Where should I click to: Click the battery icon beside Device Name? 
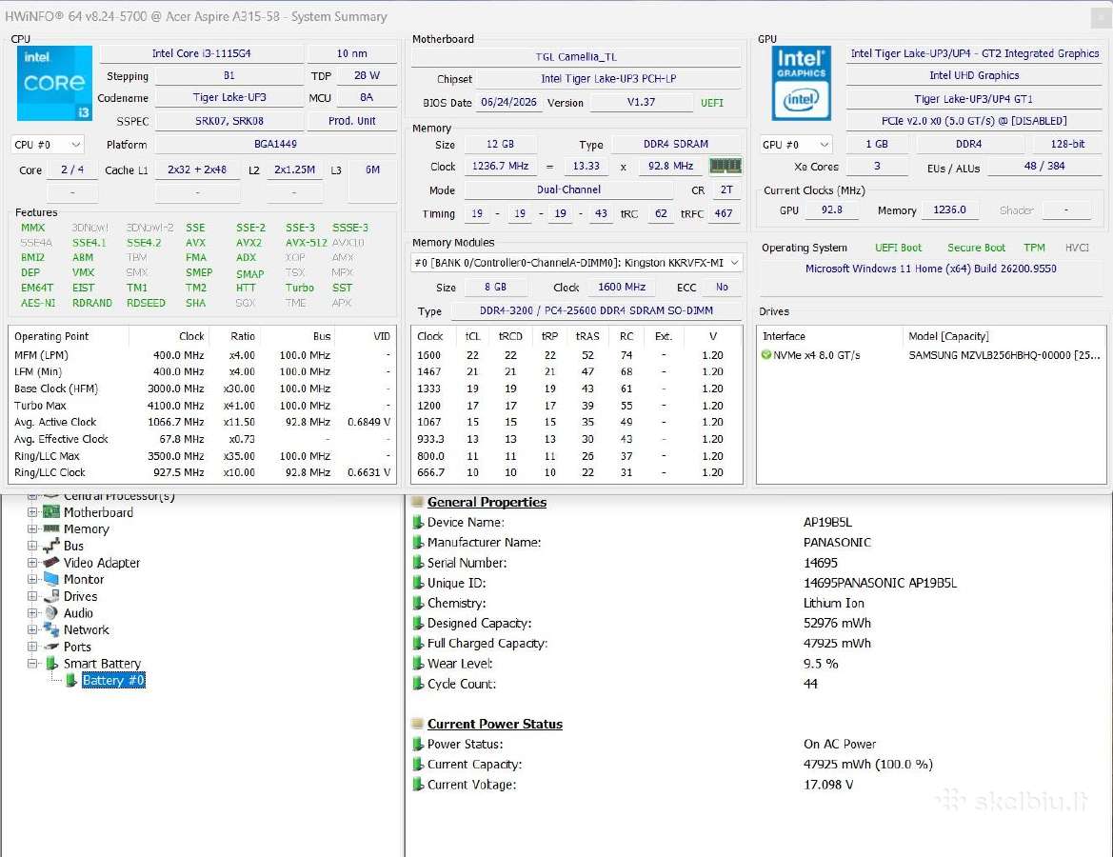418,523
